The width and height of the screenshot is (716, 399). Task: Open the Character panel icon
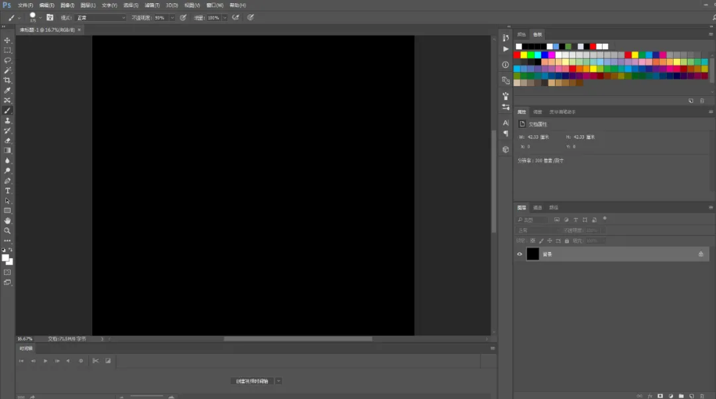[x=505, y=123]
